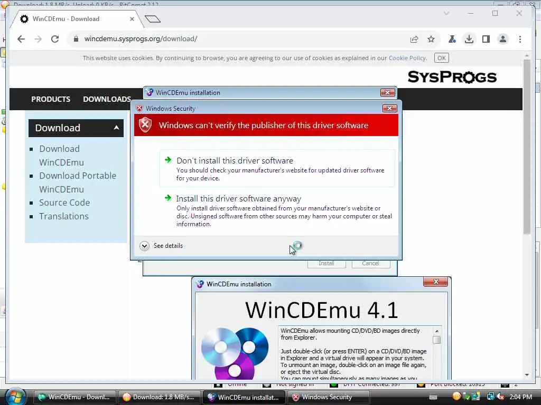
Task: Choose Don't install this driver software
Action: [277, 168]
